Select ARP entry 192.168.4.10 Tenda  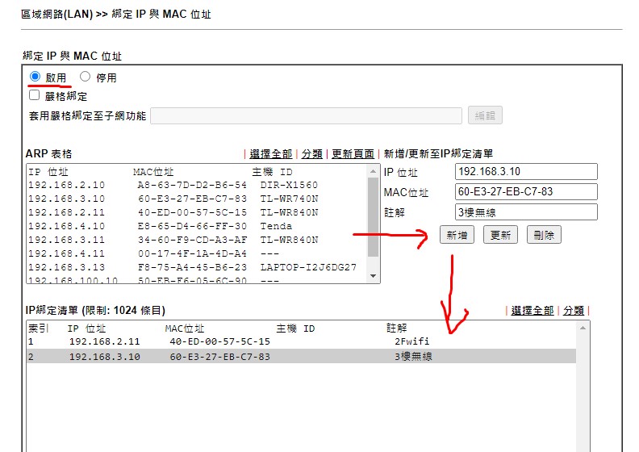(x=195, y=226)
